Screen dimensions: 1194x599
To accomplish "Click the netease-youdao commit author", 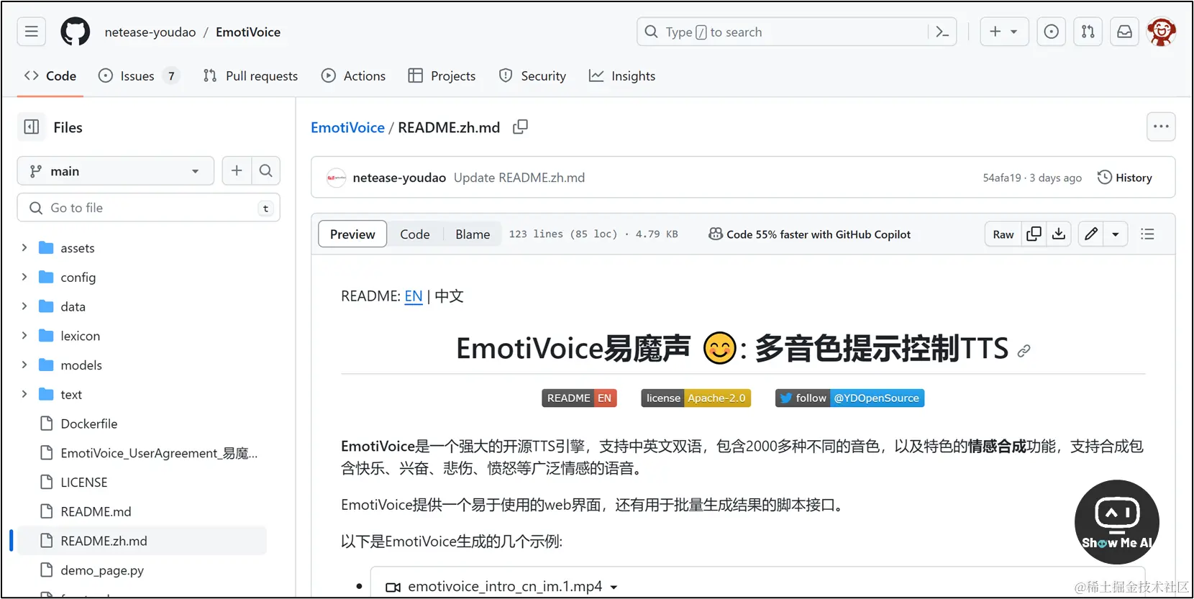I will 399,178.
